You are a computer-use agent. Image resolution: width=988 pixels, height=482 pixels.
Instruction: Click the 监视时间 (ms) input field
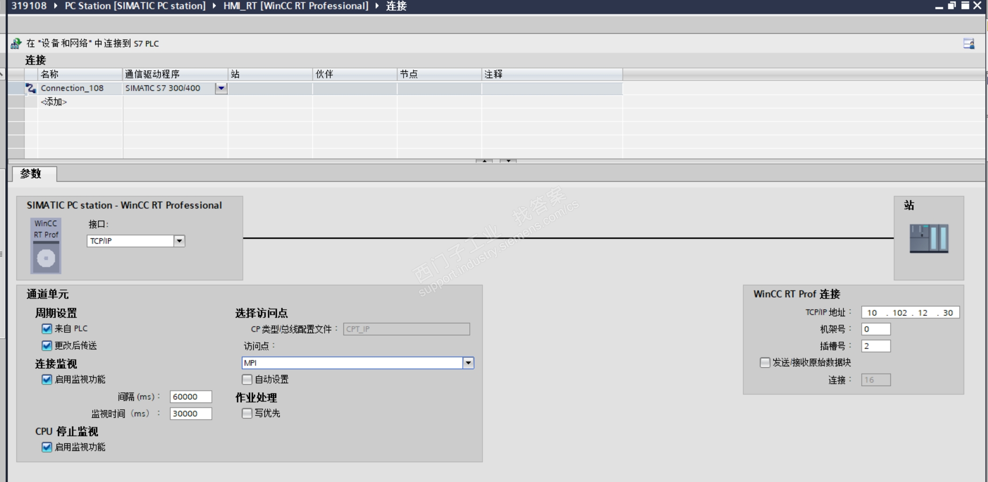pyautogui.click(x=191, y=414)
